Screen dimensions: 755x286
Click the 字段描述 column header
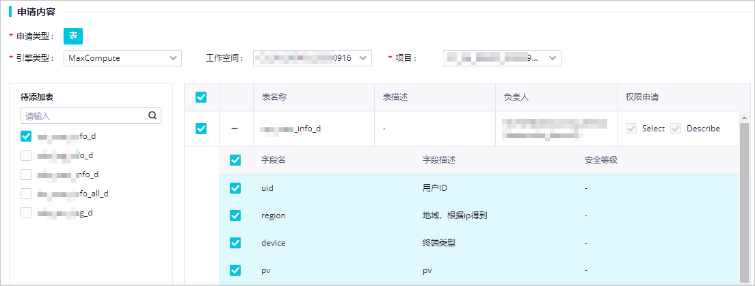point(439,160)
